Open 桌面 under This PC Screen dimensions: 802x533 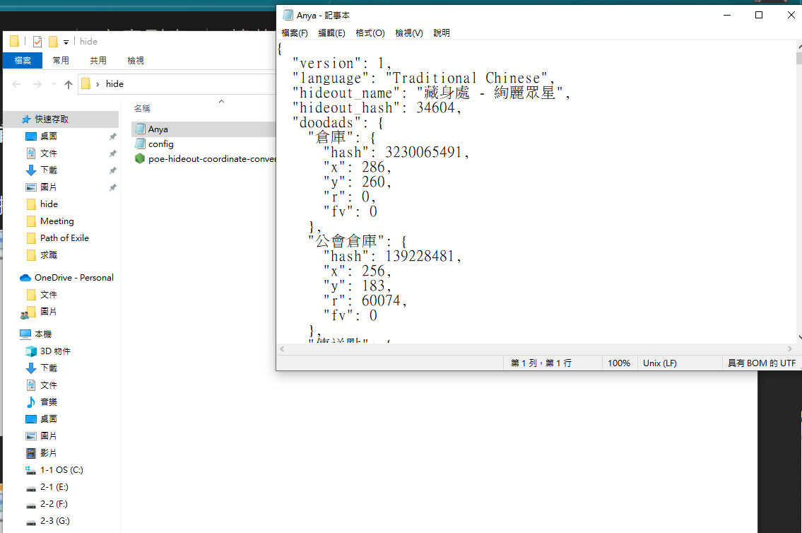(49, 418)
